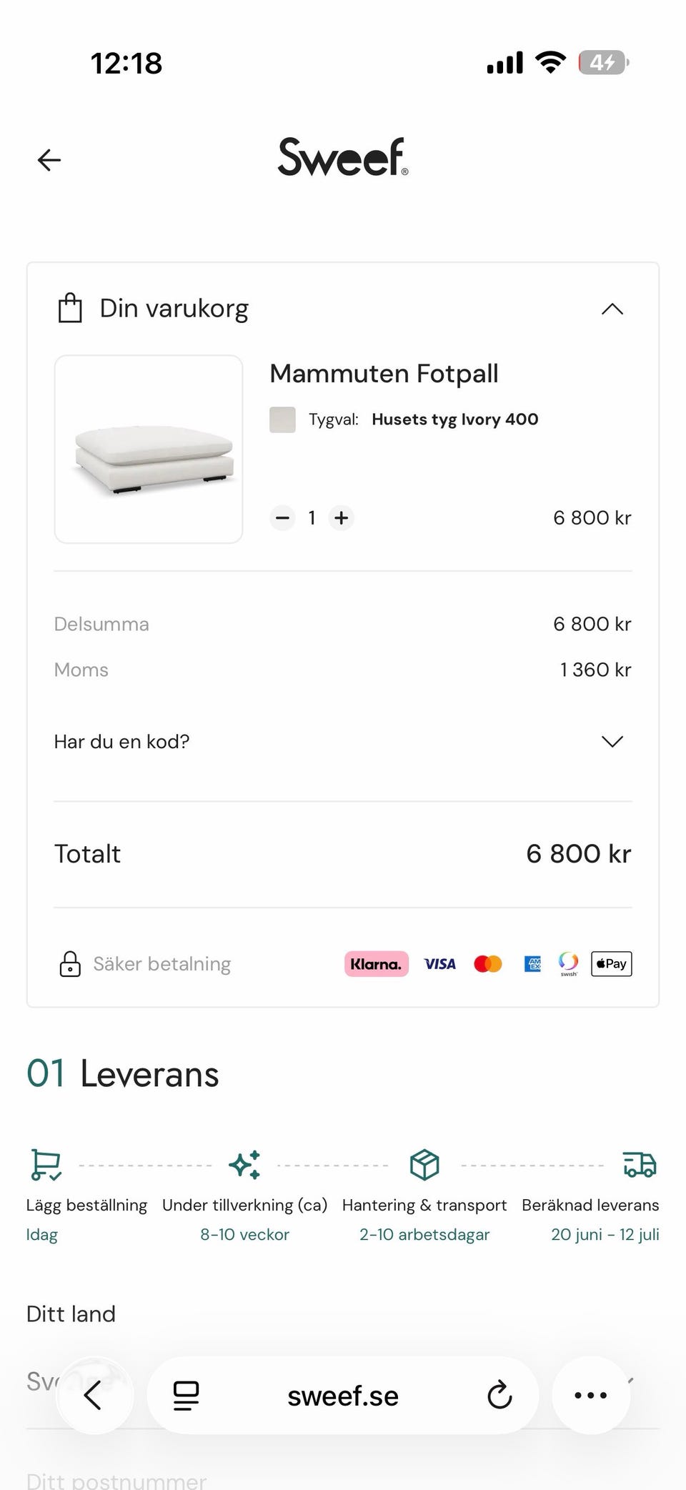
Task: Open the browser tabs overview icon
Action: [186, 1395]
